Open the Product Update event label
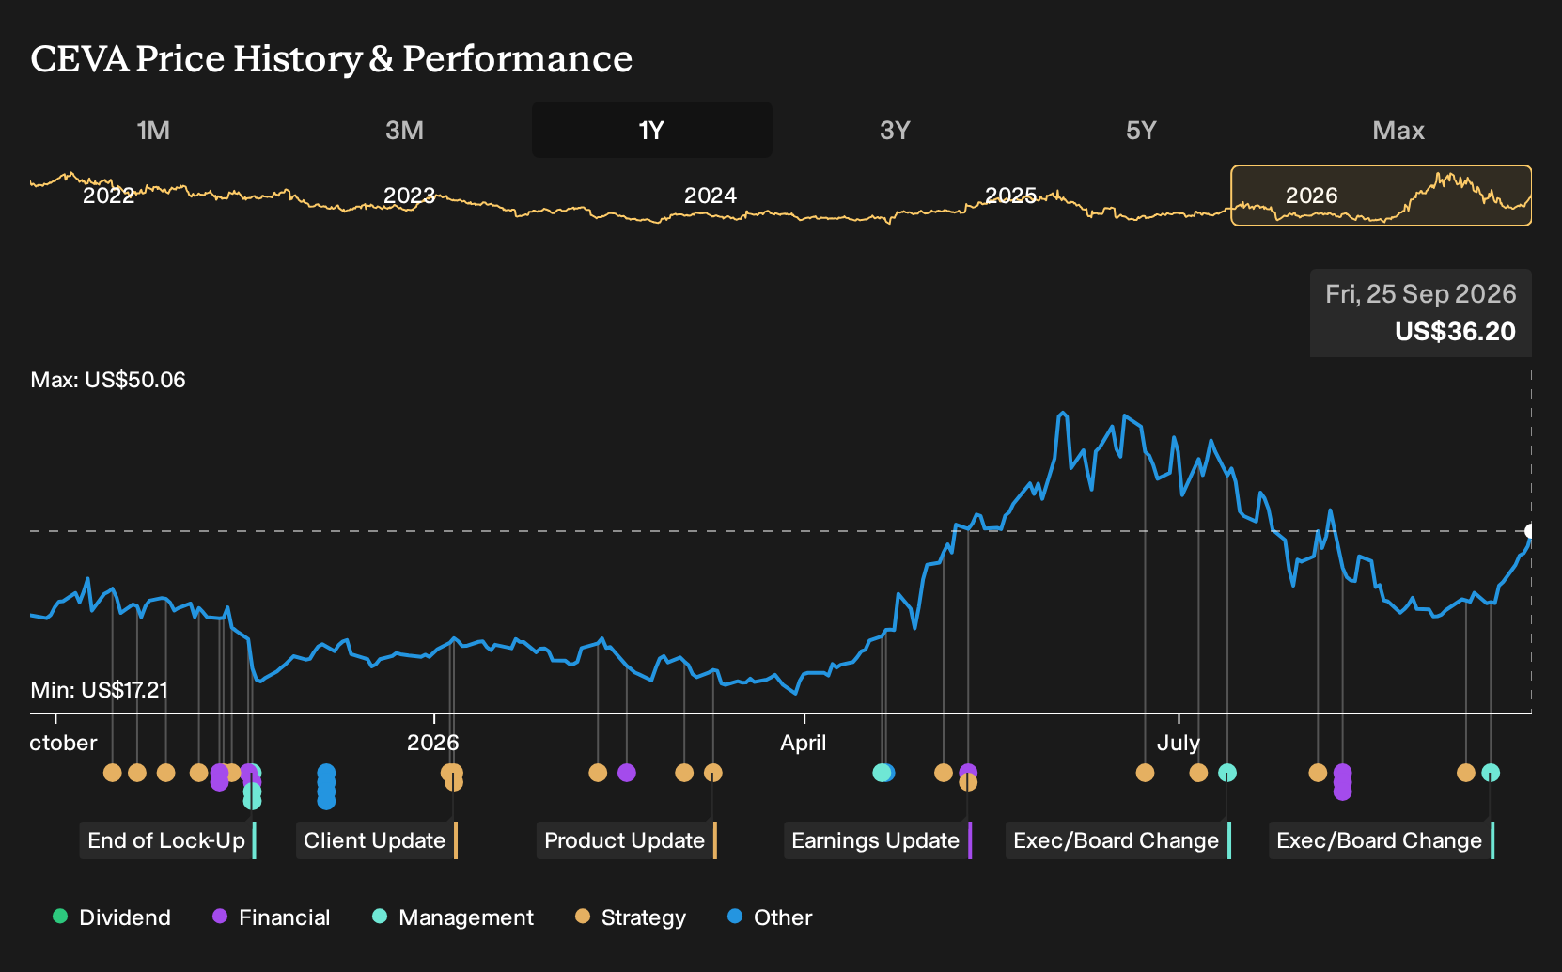This screenshot has width=1562, height=972. [627, 840]
